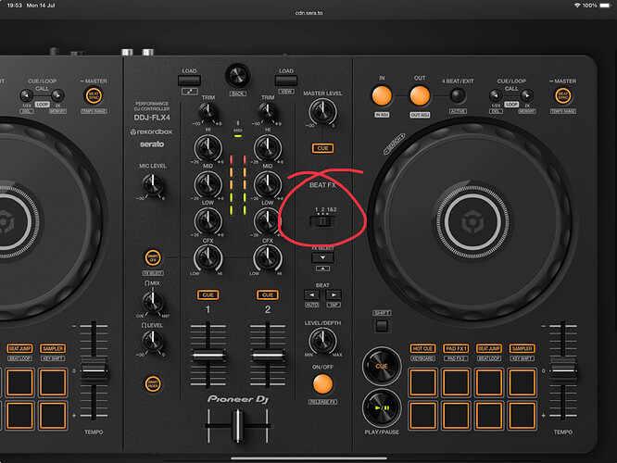Toggle channel 1 headphone CUE button

[208, 295]
